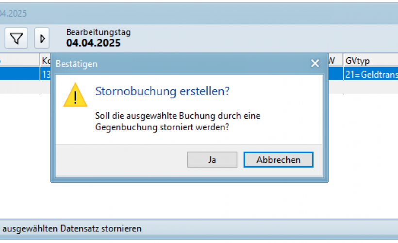Click the yellow warning triangle icon

[75, 95]
